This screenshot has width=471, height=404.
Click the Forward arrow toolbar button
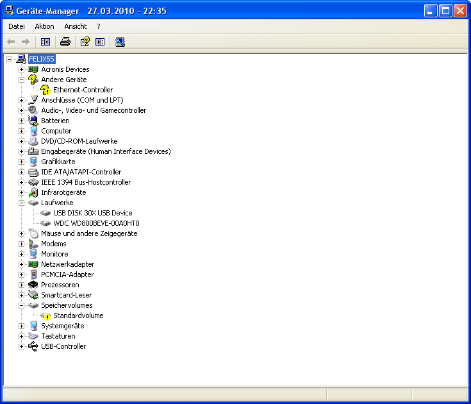tap(26, 42)
